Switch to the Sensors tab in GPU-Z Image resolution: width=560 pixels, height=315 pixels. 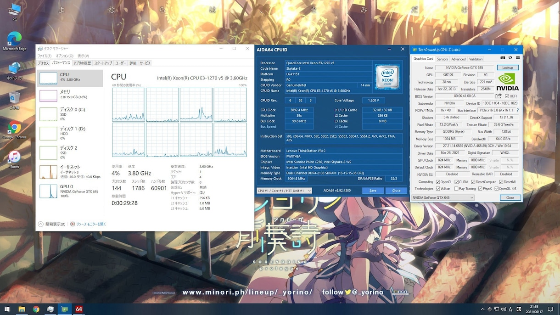[x=442, y=59]
